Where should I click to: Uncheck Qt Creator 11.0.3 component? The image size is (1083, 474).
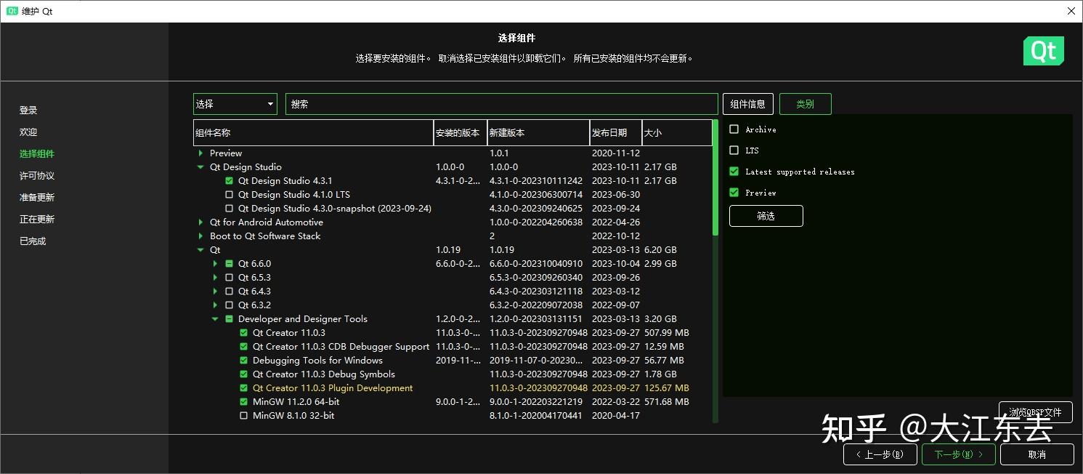(243, 332)
